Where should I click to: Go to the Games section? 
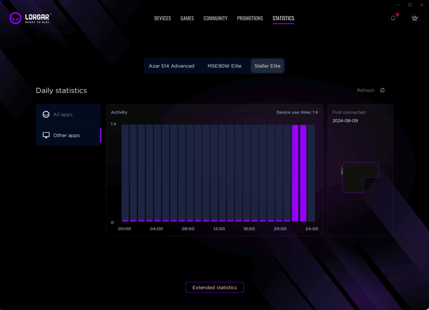coord(187,18)
